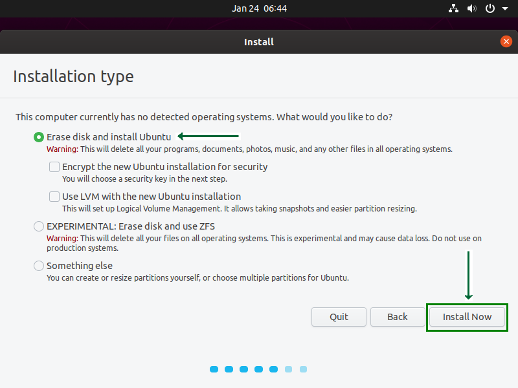The height and width of the screenshot is (388, 518).
Task: Open the volume speaker icon
Action: pos(471,8)
